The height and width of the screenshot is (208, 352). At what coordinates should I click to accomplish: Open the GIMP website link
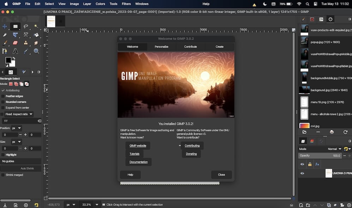138,146
